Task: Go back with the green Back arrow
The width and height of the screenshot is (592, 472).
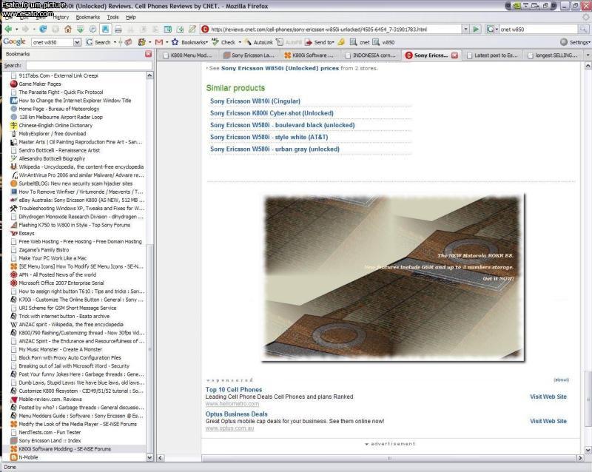Action: tap(8, 29)
